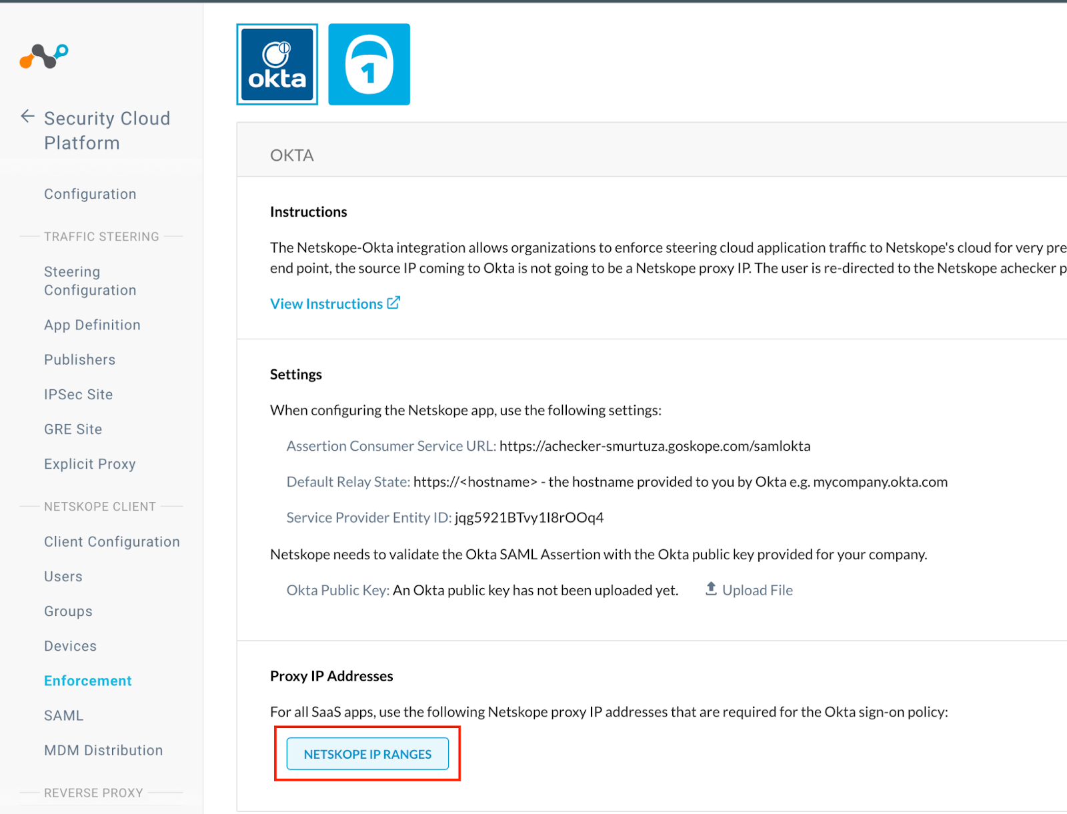Viewport: 1067px width, 814px height.
Task: Click the NETSKOPE IP RANGES button
Action: click(367, 754)
